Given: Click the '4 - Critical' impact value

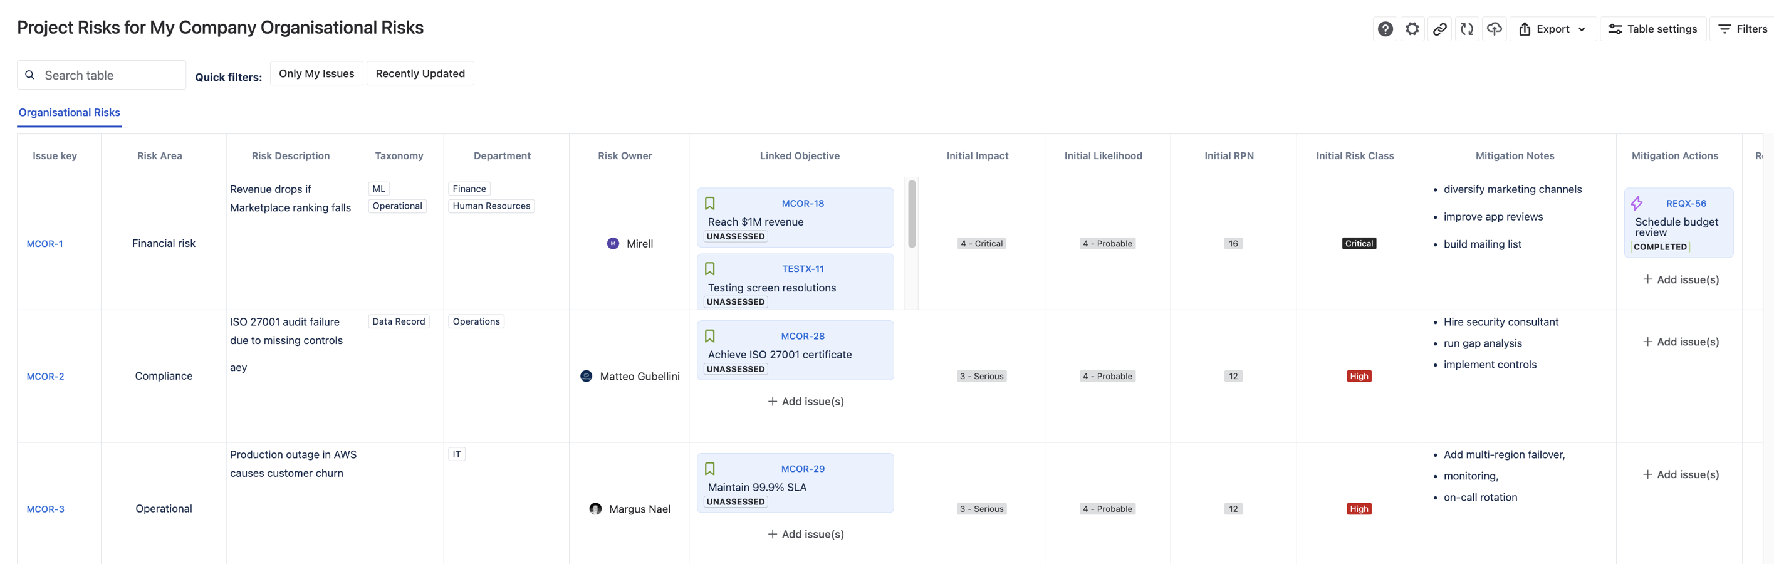Looking at the screenshot, I should pyautogui.click(x=981, y=244).
